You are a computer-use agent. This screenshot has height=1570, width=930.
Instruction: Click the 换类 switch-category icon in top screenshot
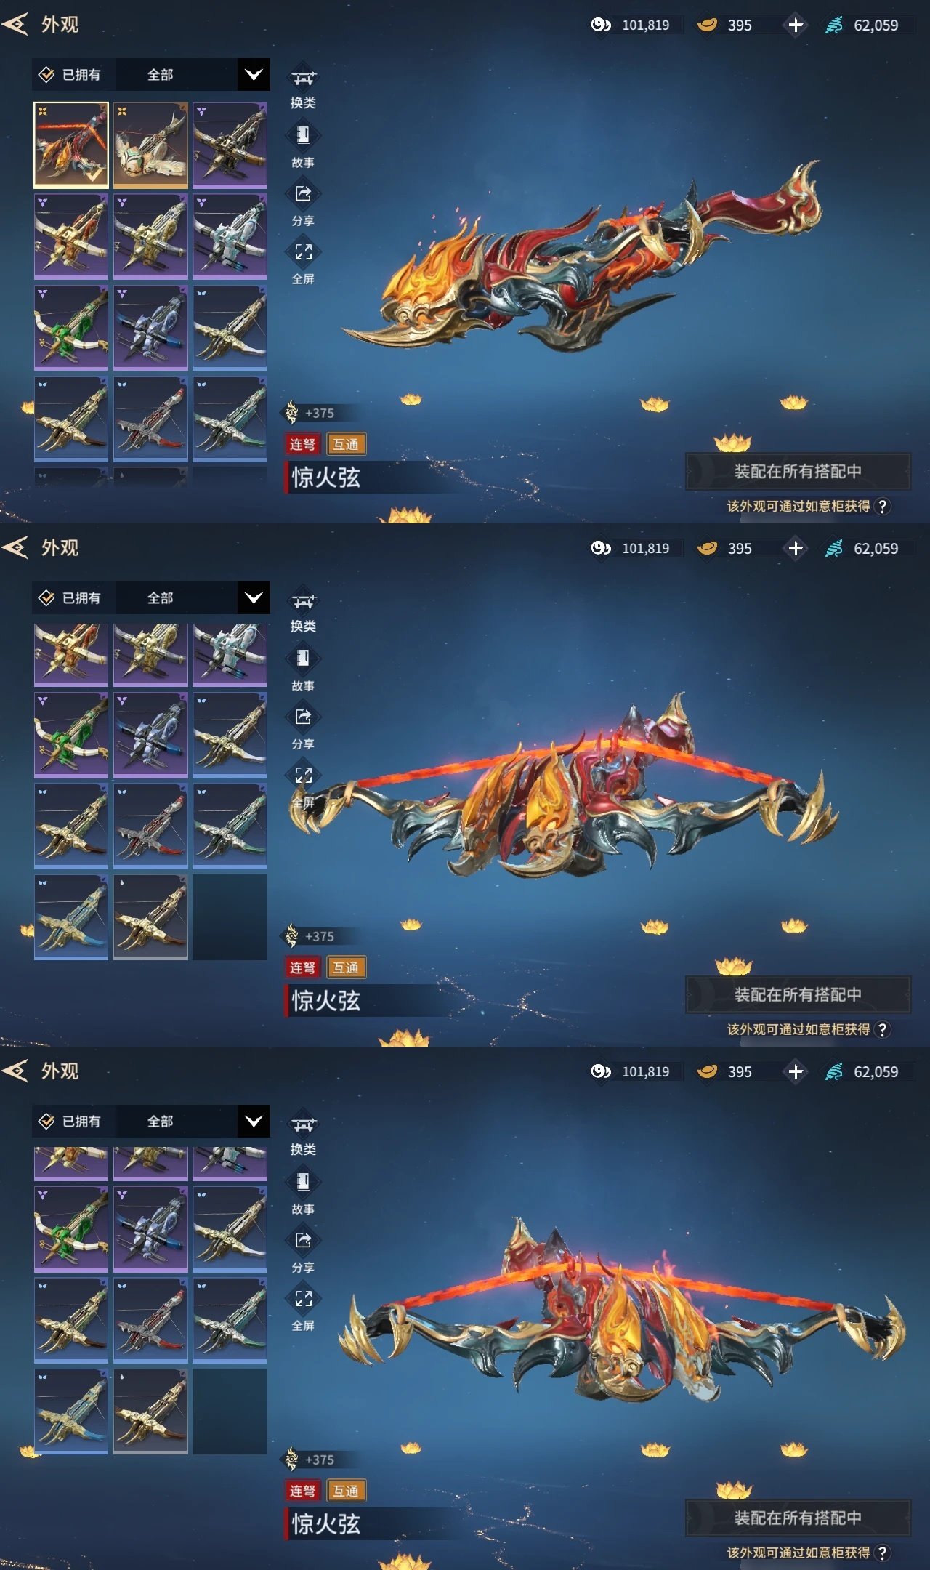[x=303, y=78]
